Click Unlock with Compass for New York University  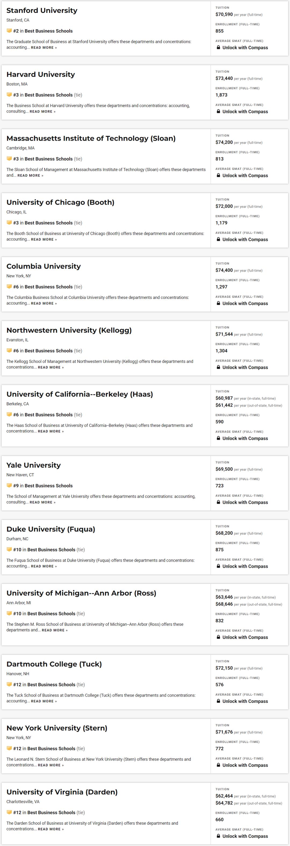pyautogui.click(x=245, y=765)
